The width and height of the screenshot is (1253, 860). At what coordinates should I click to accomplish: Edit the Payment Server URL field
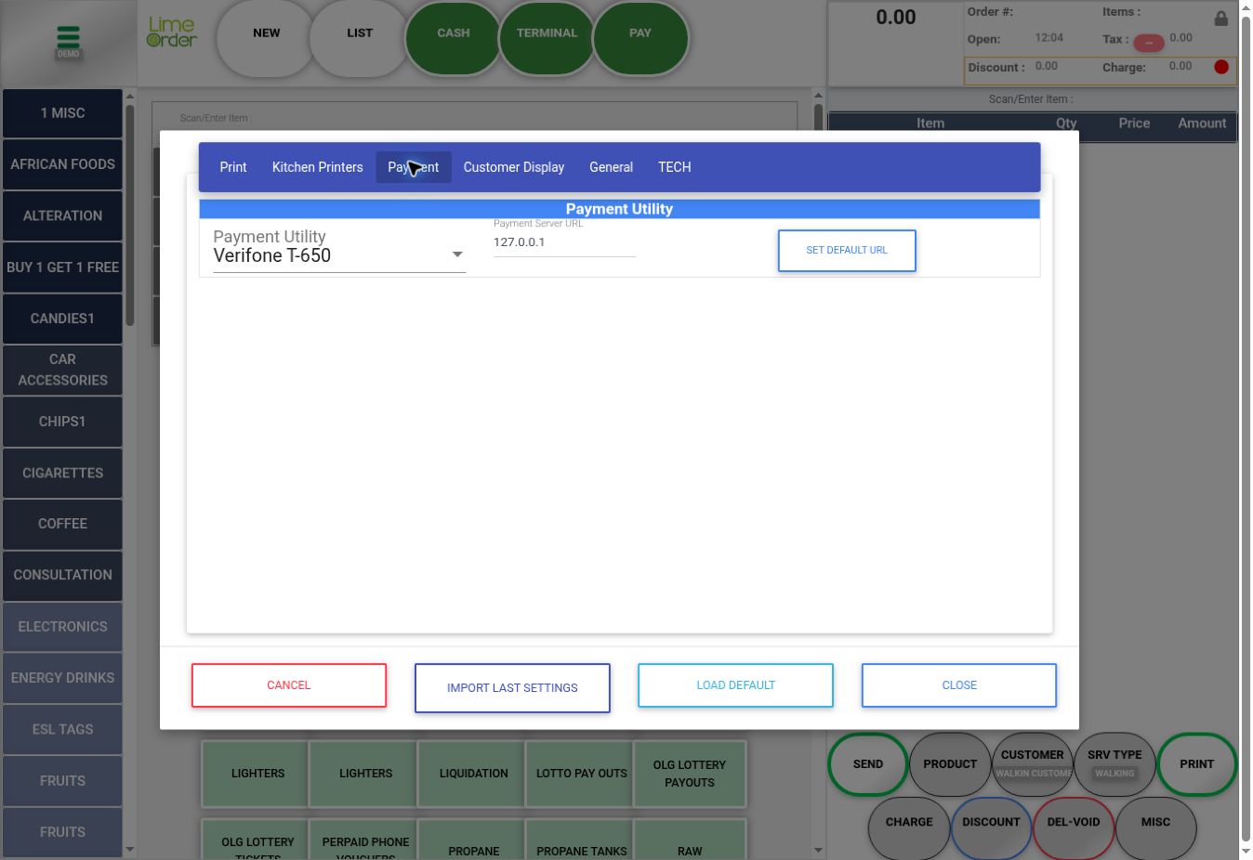[x=564, y=242]
